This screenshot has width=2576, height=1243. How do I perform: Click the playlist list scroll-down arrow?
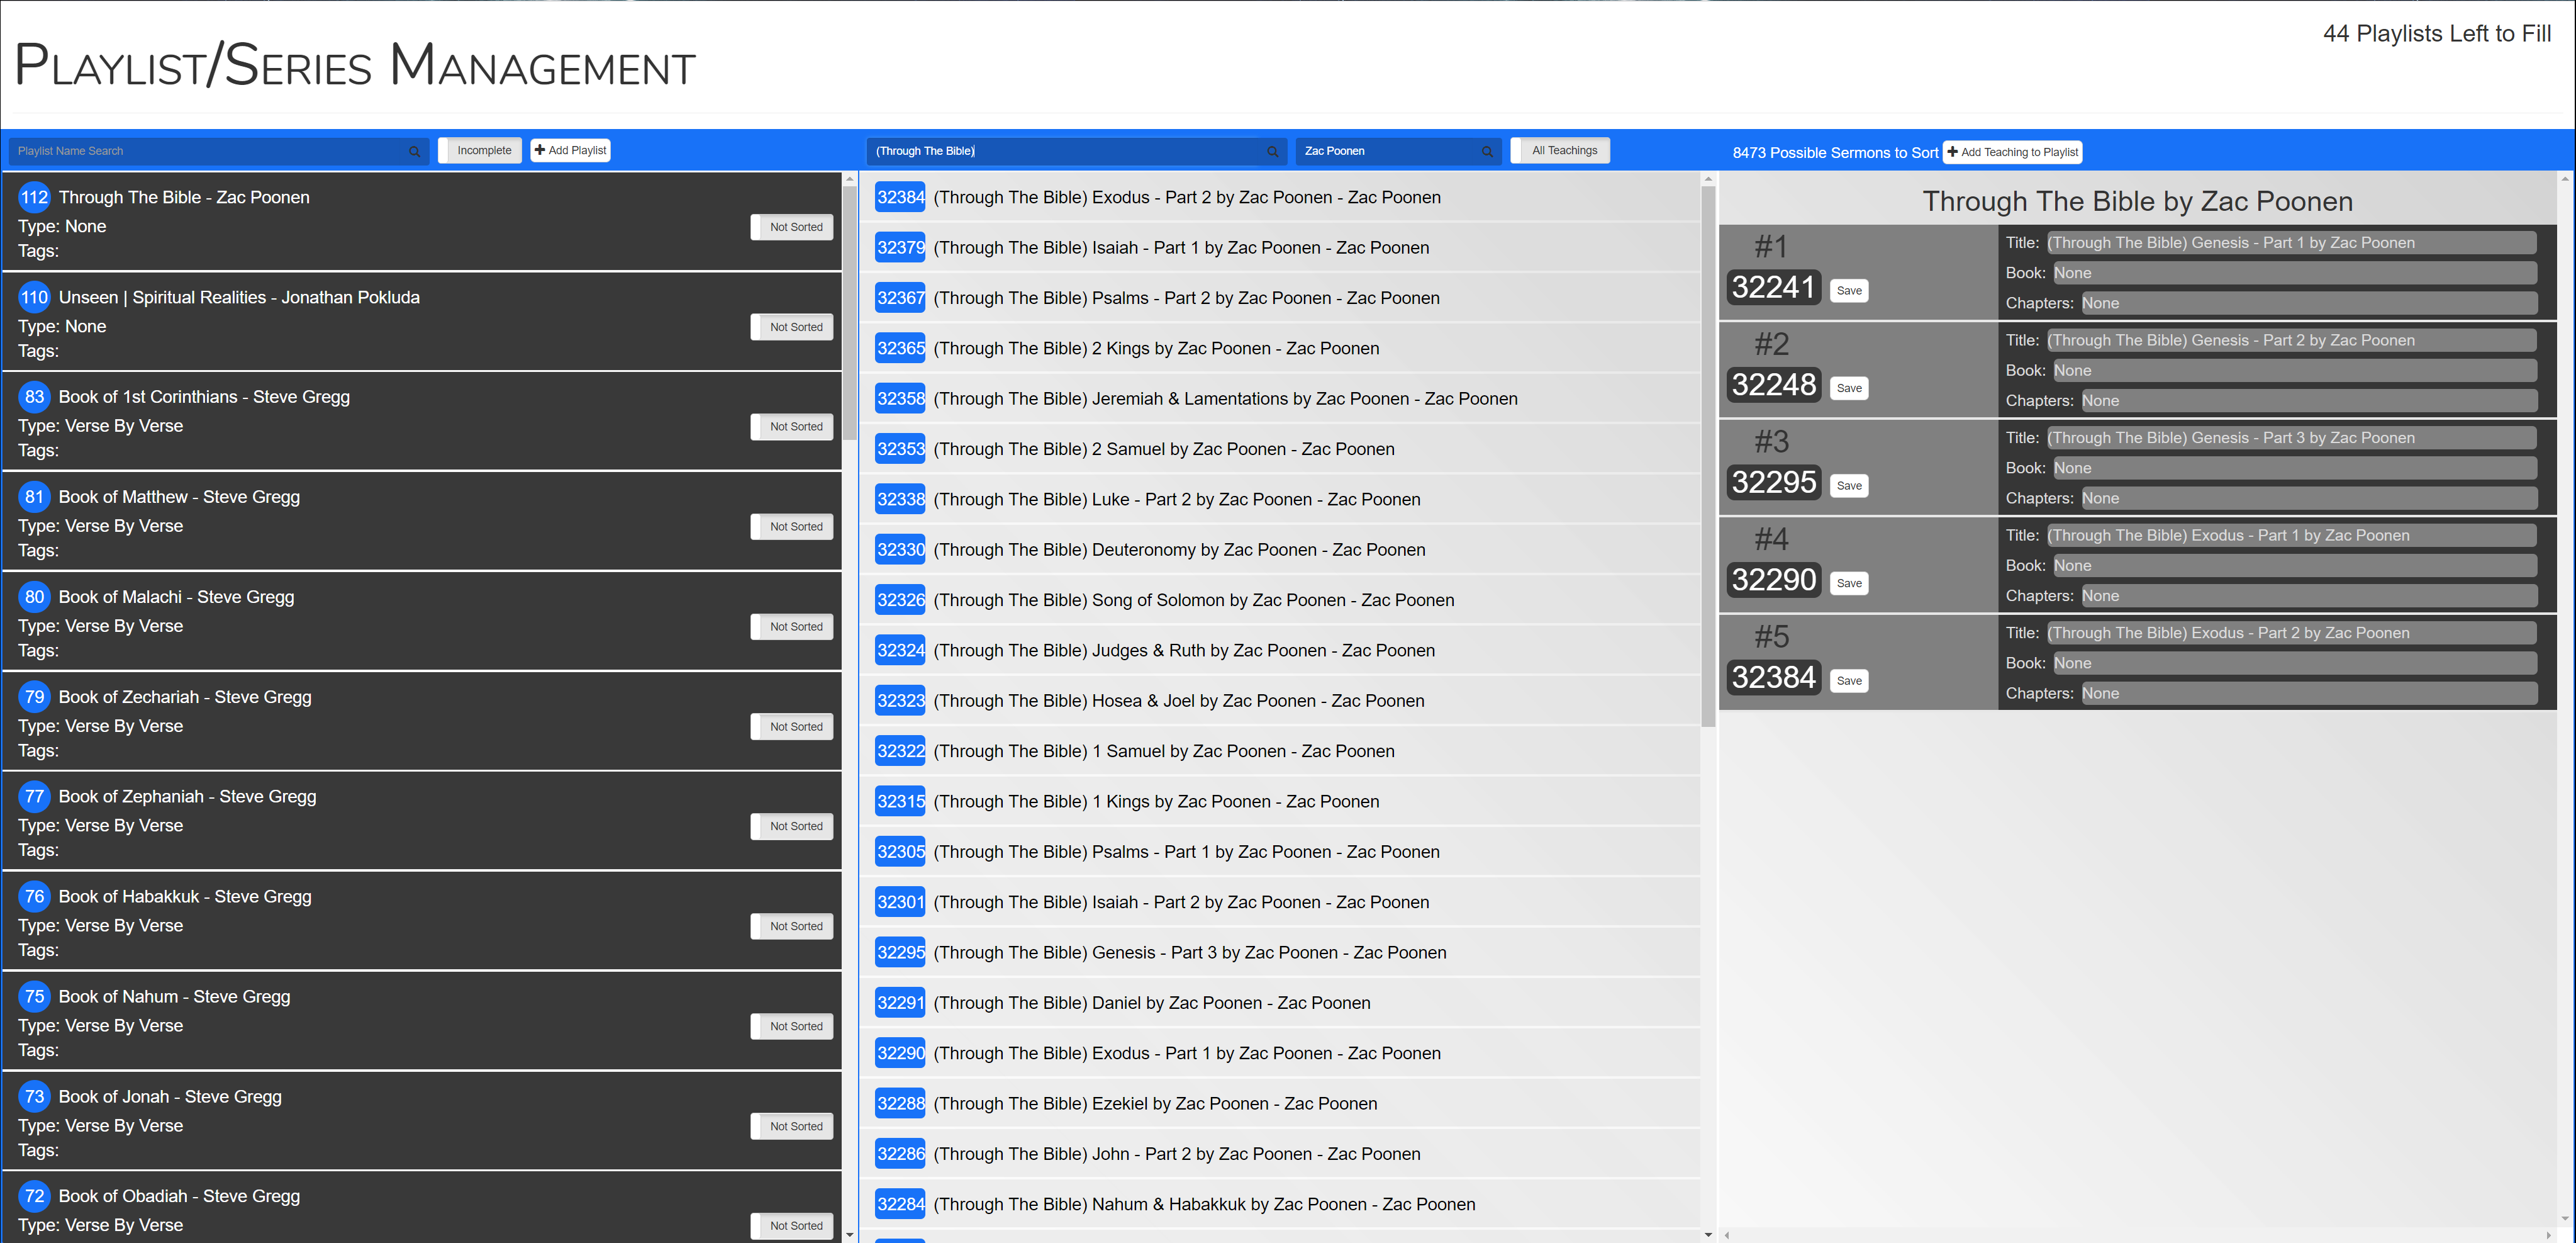point(850,1235)
